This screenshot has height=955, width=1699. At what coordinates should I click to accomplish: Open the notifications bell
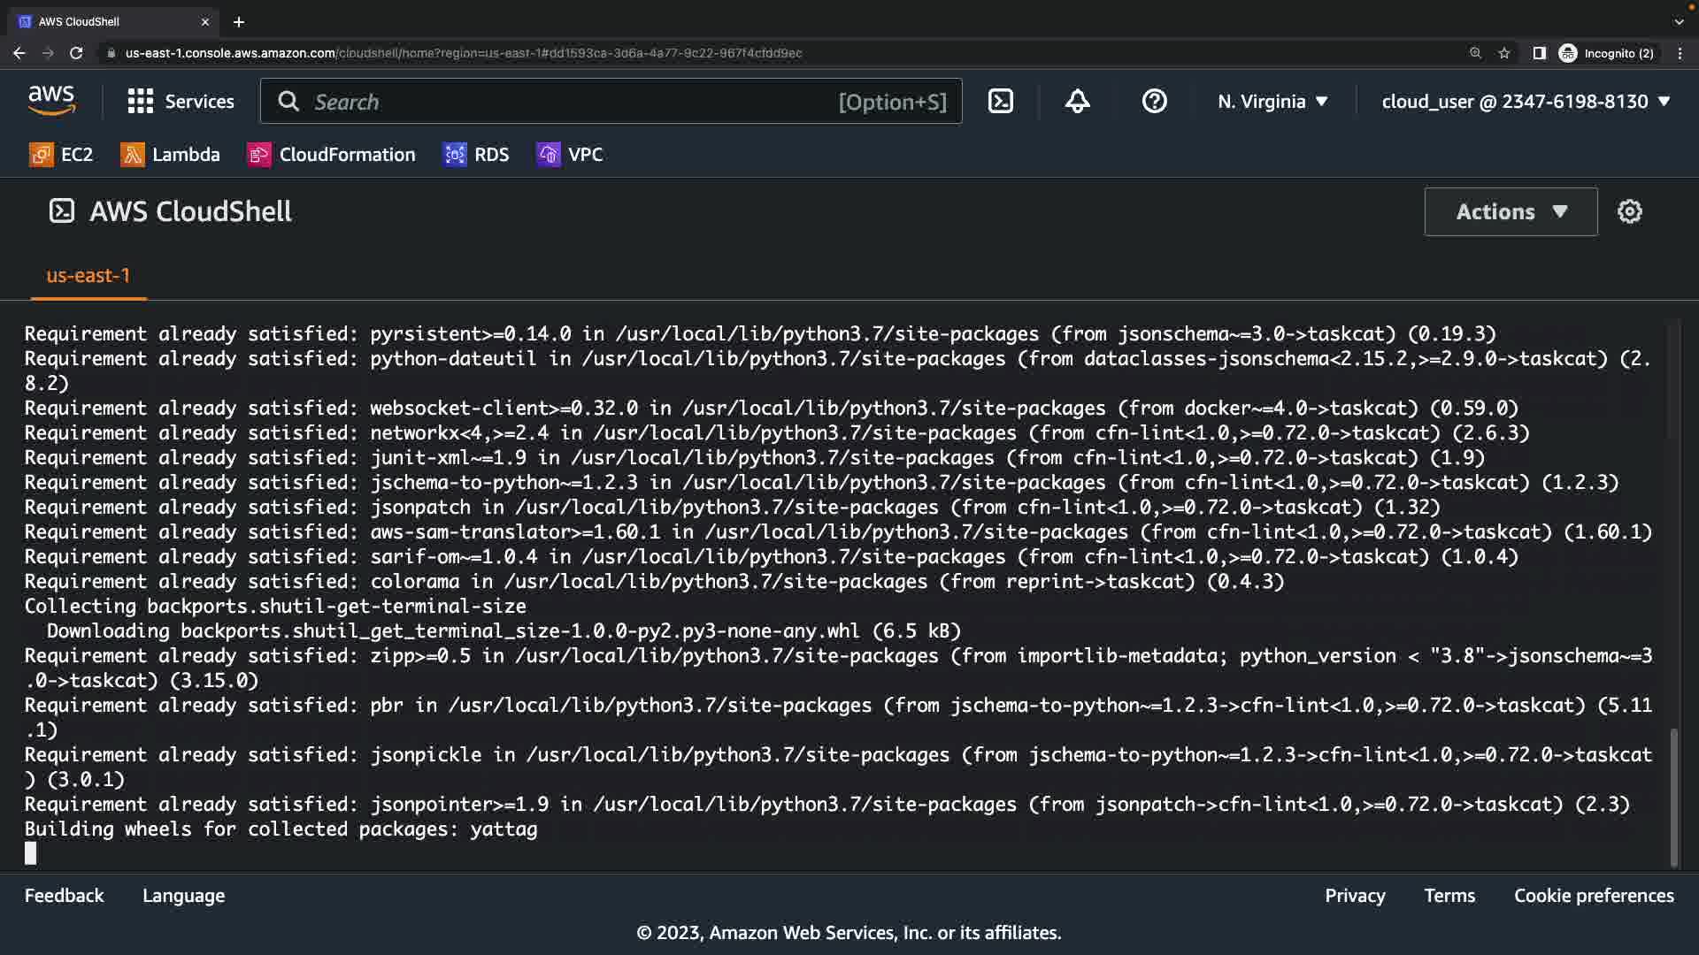point(1077,102)
